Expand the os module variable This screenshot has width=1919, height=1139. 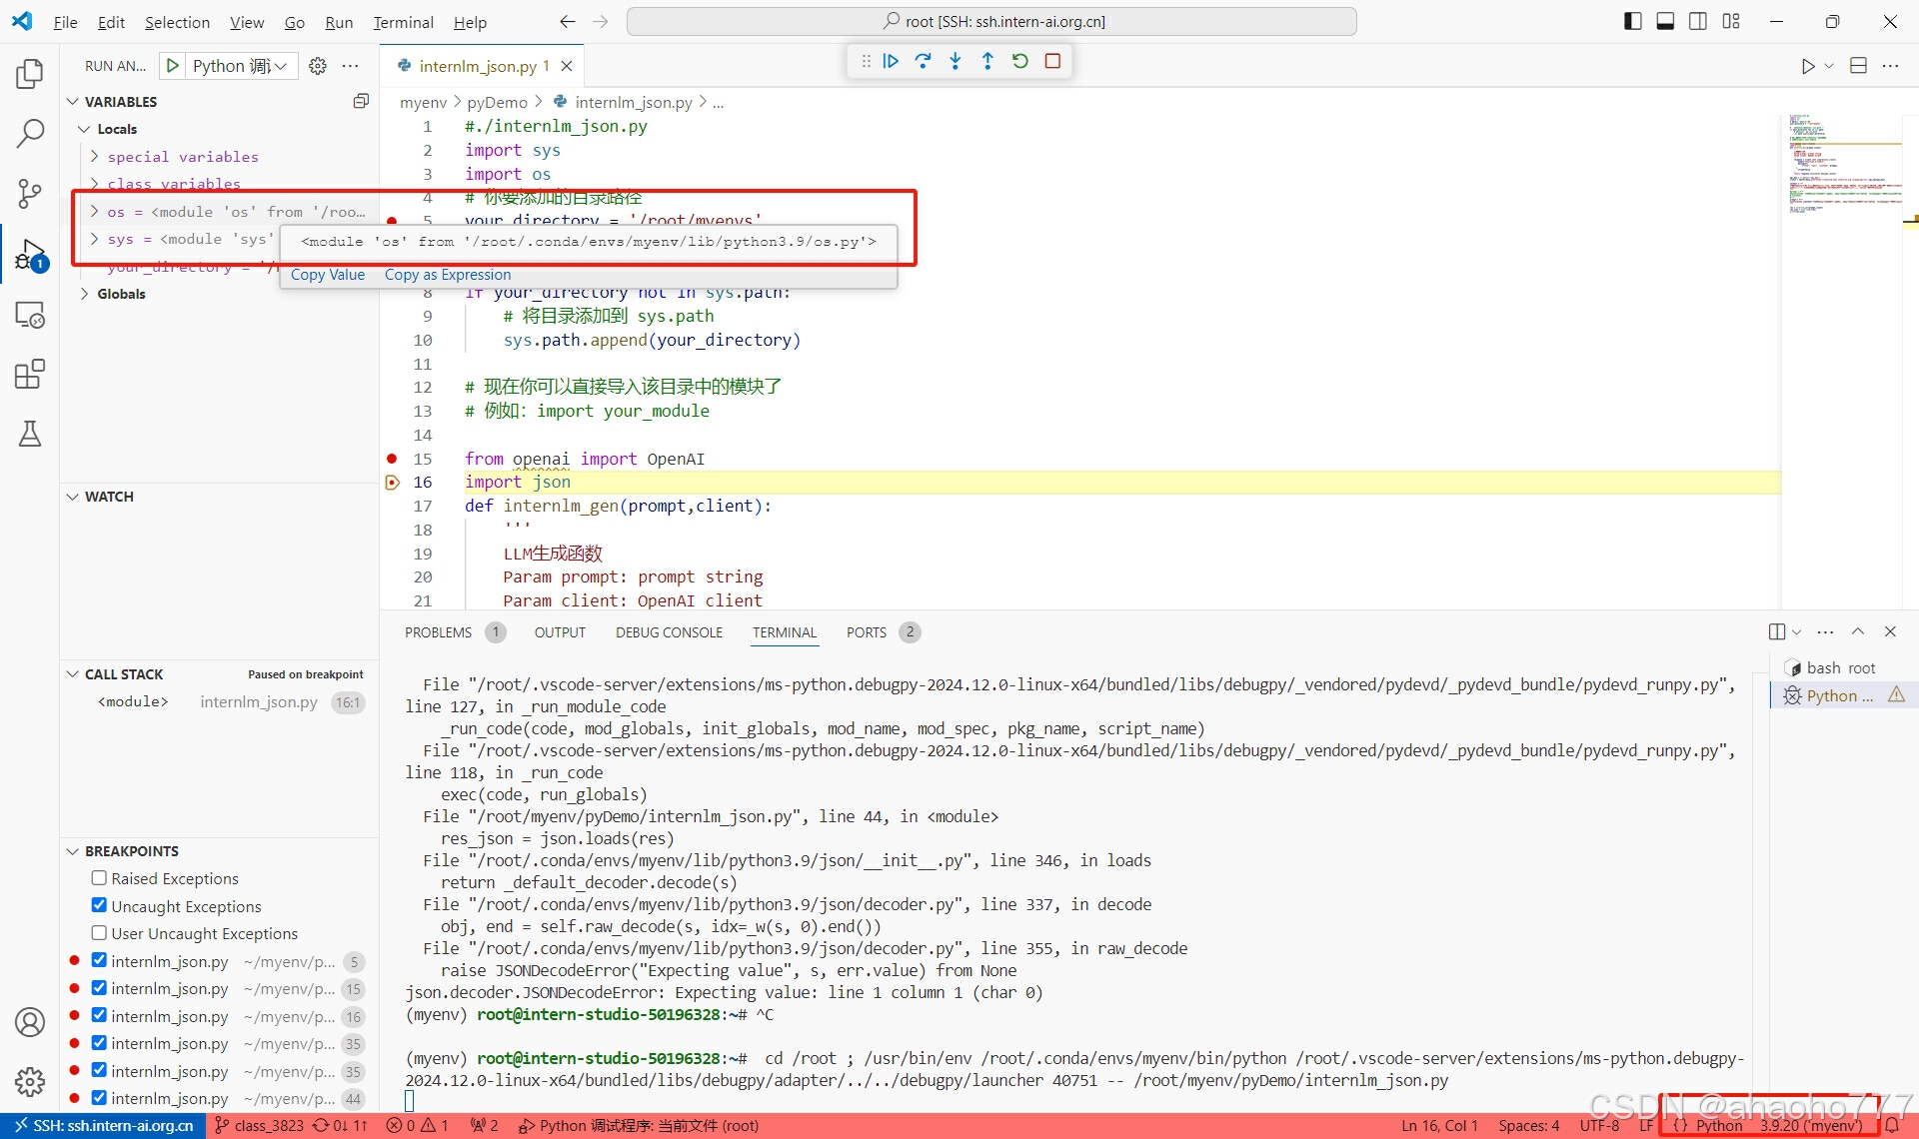(x=95, y=212)
